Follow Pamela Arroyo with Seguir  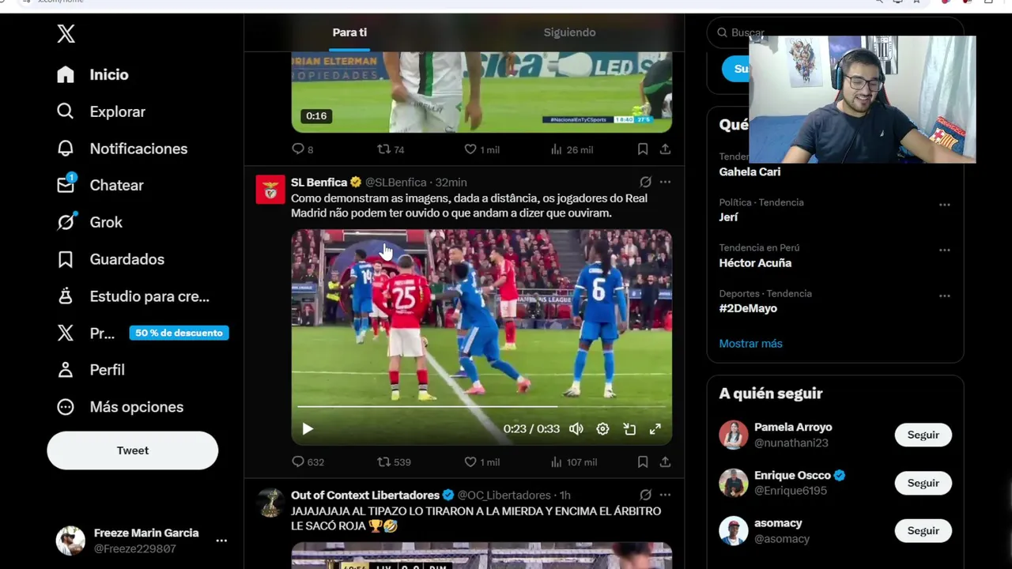pyautogui.click(x=923, y=435)
